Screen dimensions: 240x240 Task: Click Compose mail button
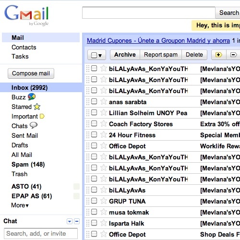click(31, 73)
